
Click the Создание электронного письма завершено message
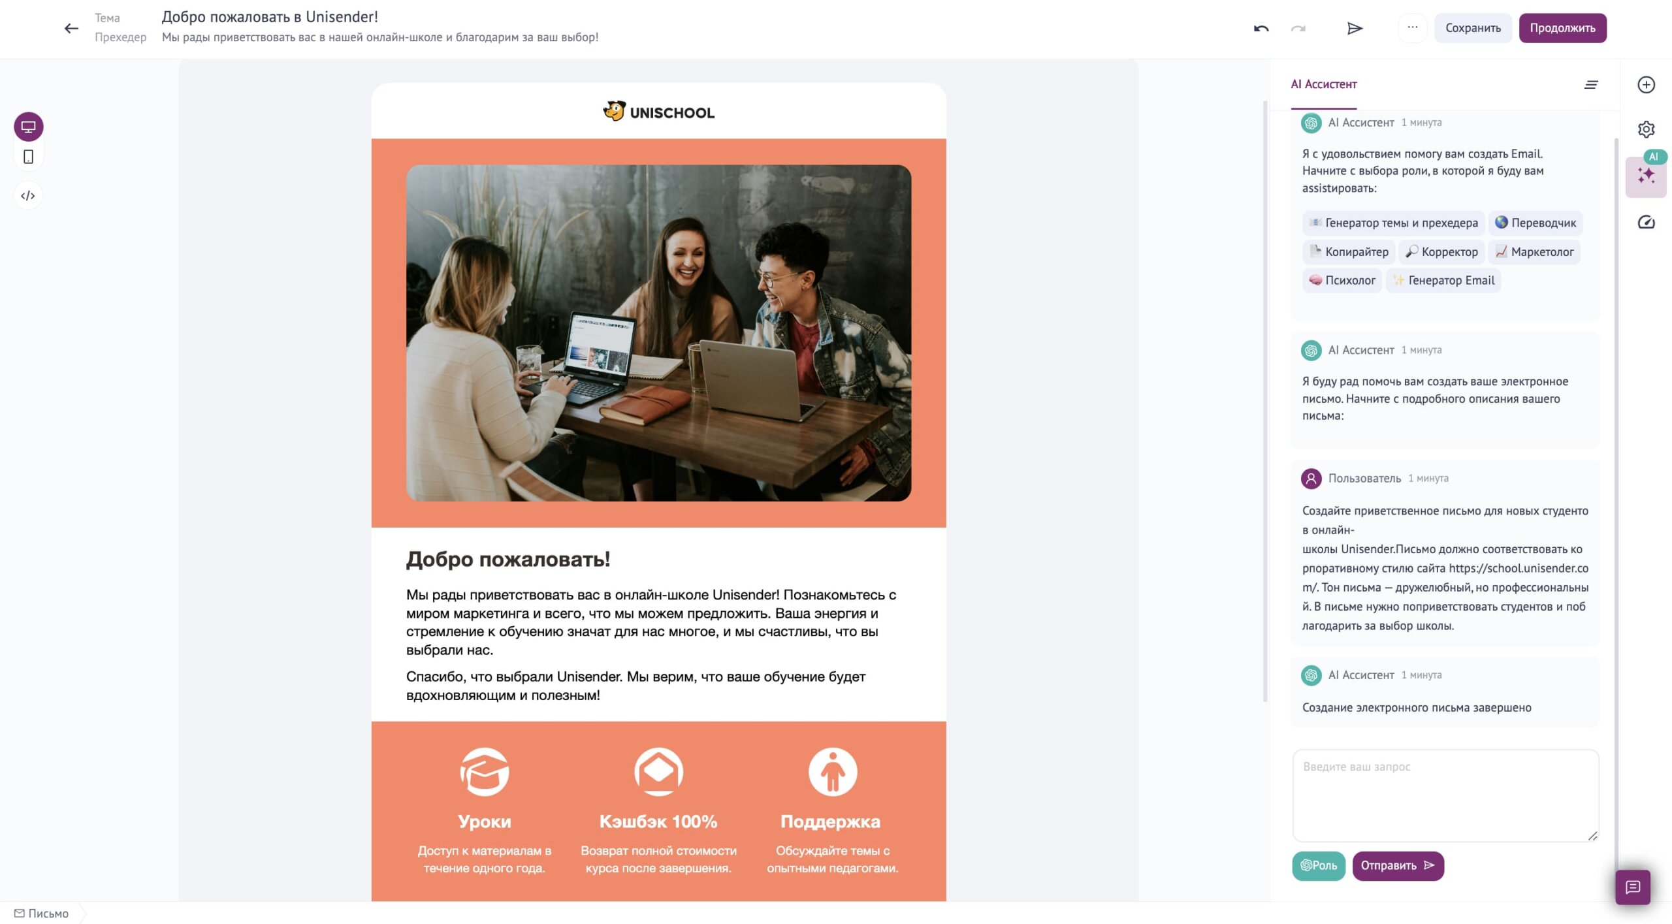[x=1416, y=707]
